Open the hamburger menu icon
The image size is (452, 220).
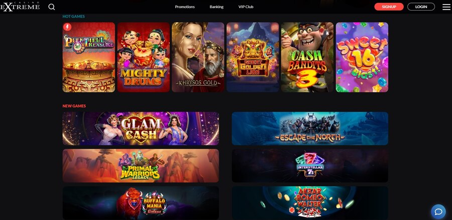pyautogui.click(x=446, y=7)
